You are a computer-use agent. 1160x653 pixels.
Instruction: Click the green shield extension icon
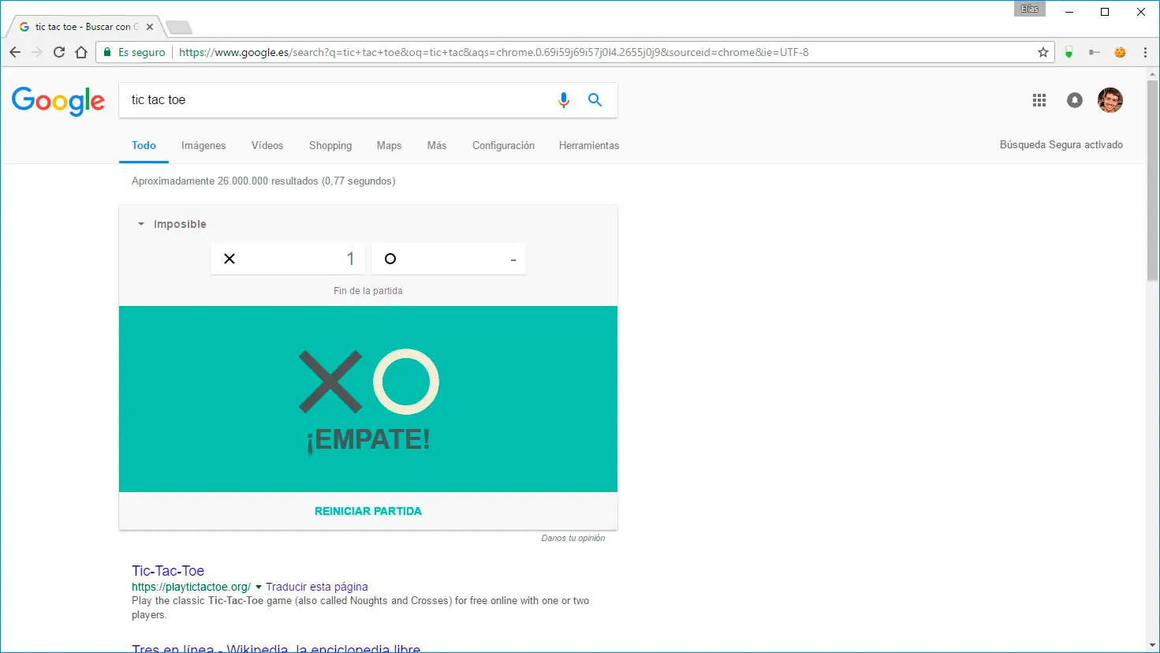[1069, 52]
